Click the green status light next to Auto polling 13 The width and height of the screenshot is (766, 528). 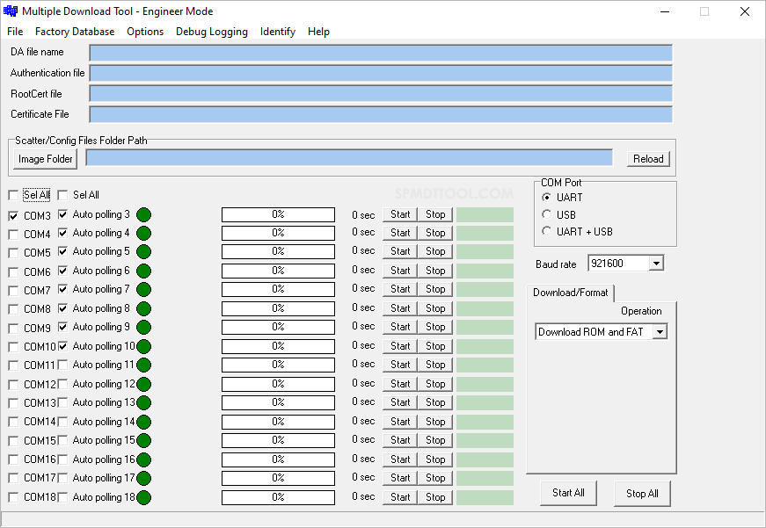pos(143,402)
